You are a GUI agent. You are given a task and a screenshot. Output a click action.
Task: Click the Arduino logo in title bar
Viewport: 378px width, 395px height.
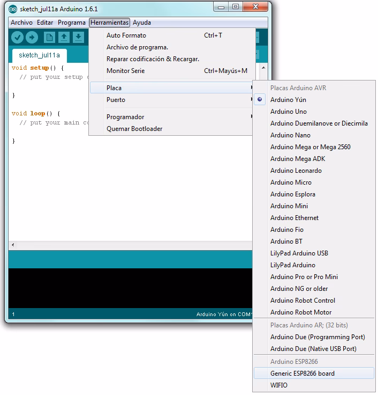pos(13,9)
